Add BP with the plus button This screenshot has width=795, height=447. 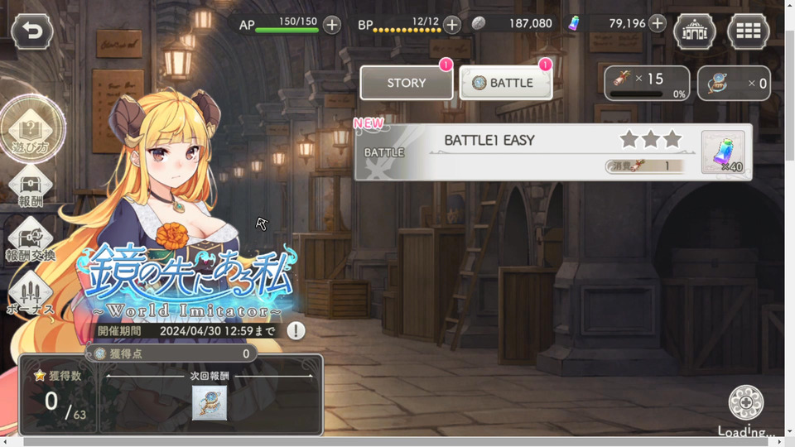pos(452,24)
